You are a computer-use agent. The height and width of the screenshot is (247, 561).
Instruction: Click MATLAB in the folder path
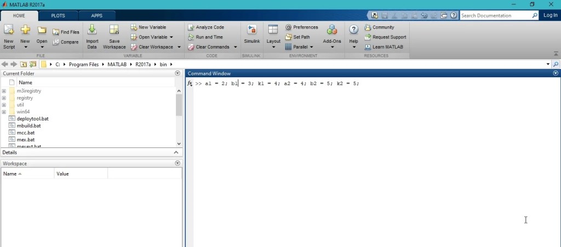coord(117,64)
